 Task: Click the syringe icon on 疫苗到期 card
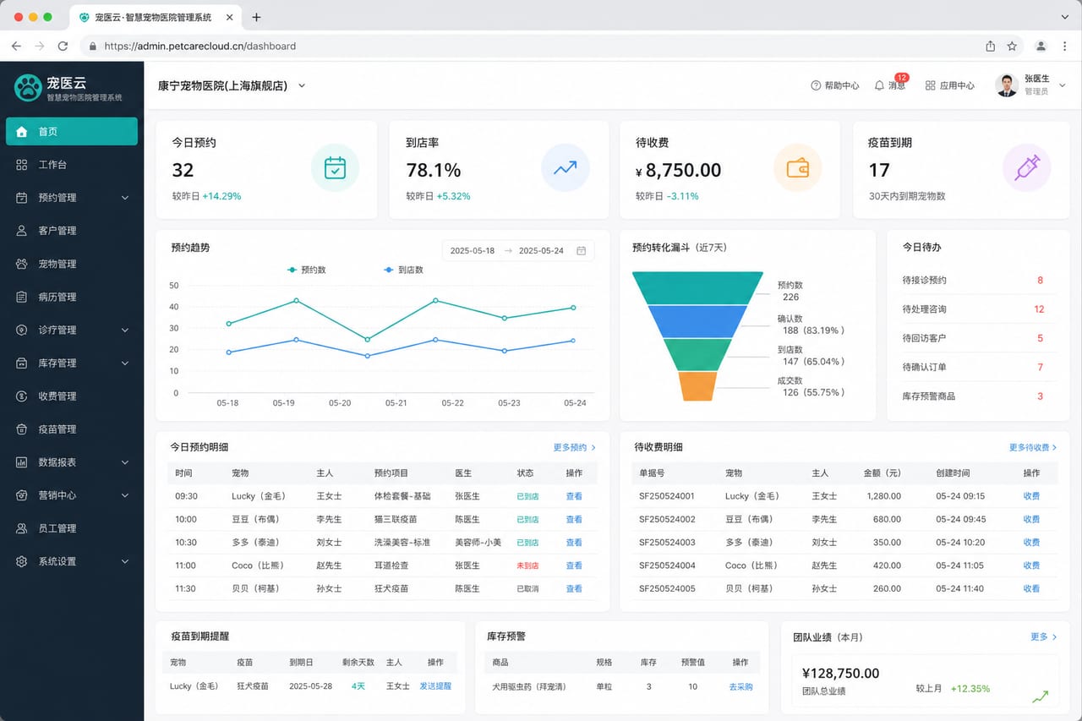1026,167
